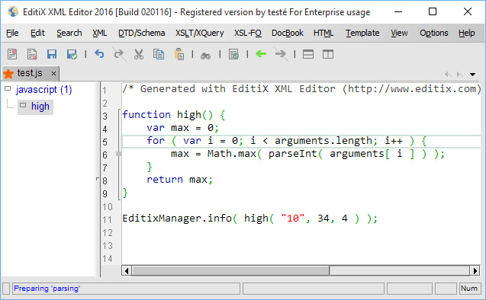Click 'return max;' in the code

[179, 180]
